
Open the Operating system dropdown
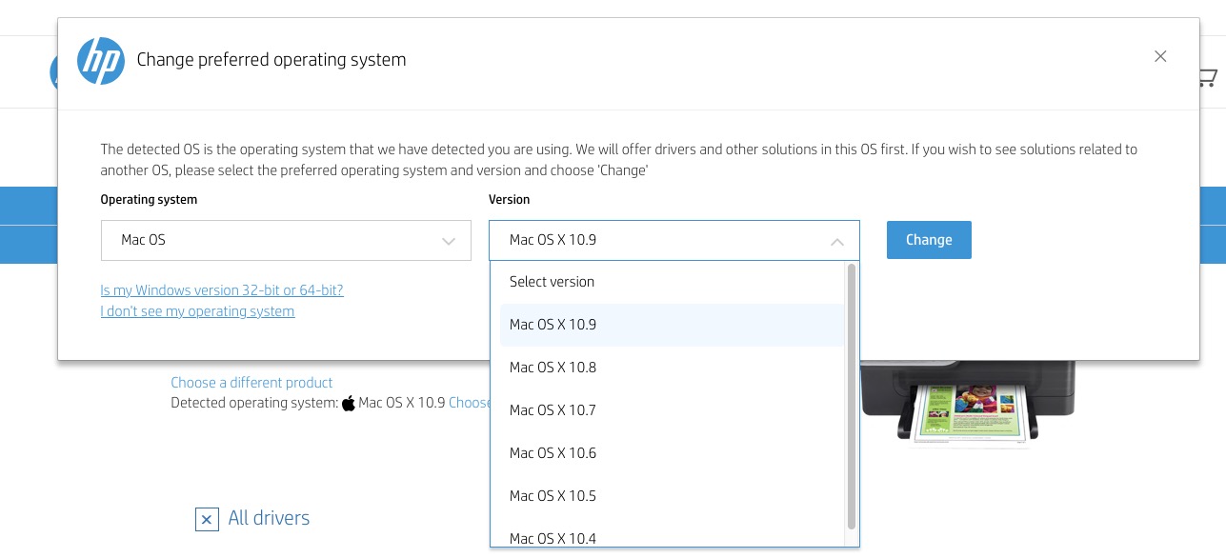286,240
